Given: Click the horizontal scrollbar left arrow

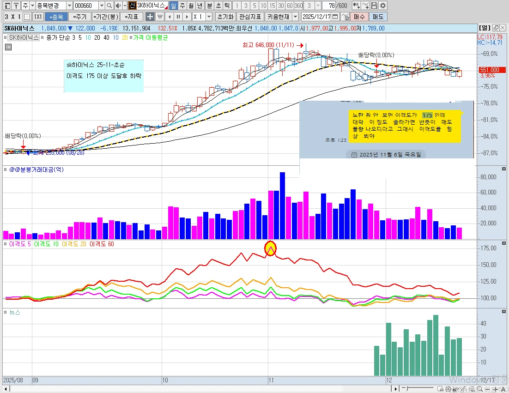Looking at the screenshot, I should 6,389.
